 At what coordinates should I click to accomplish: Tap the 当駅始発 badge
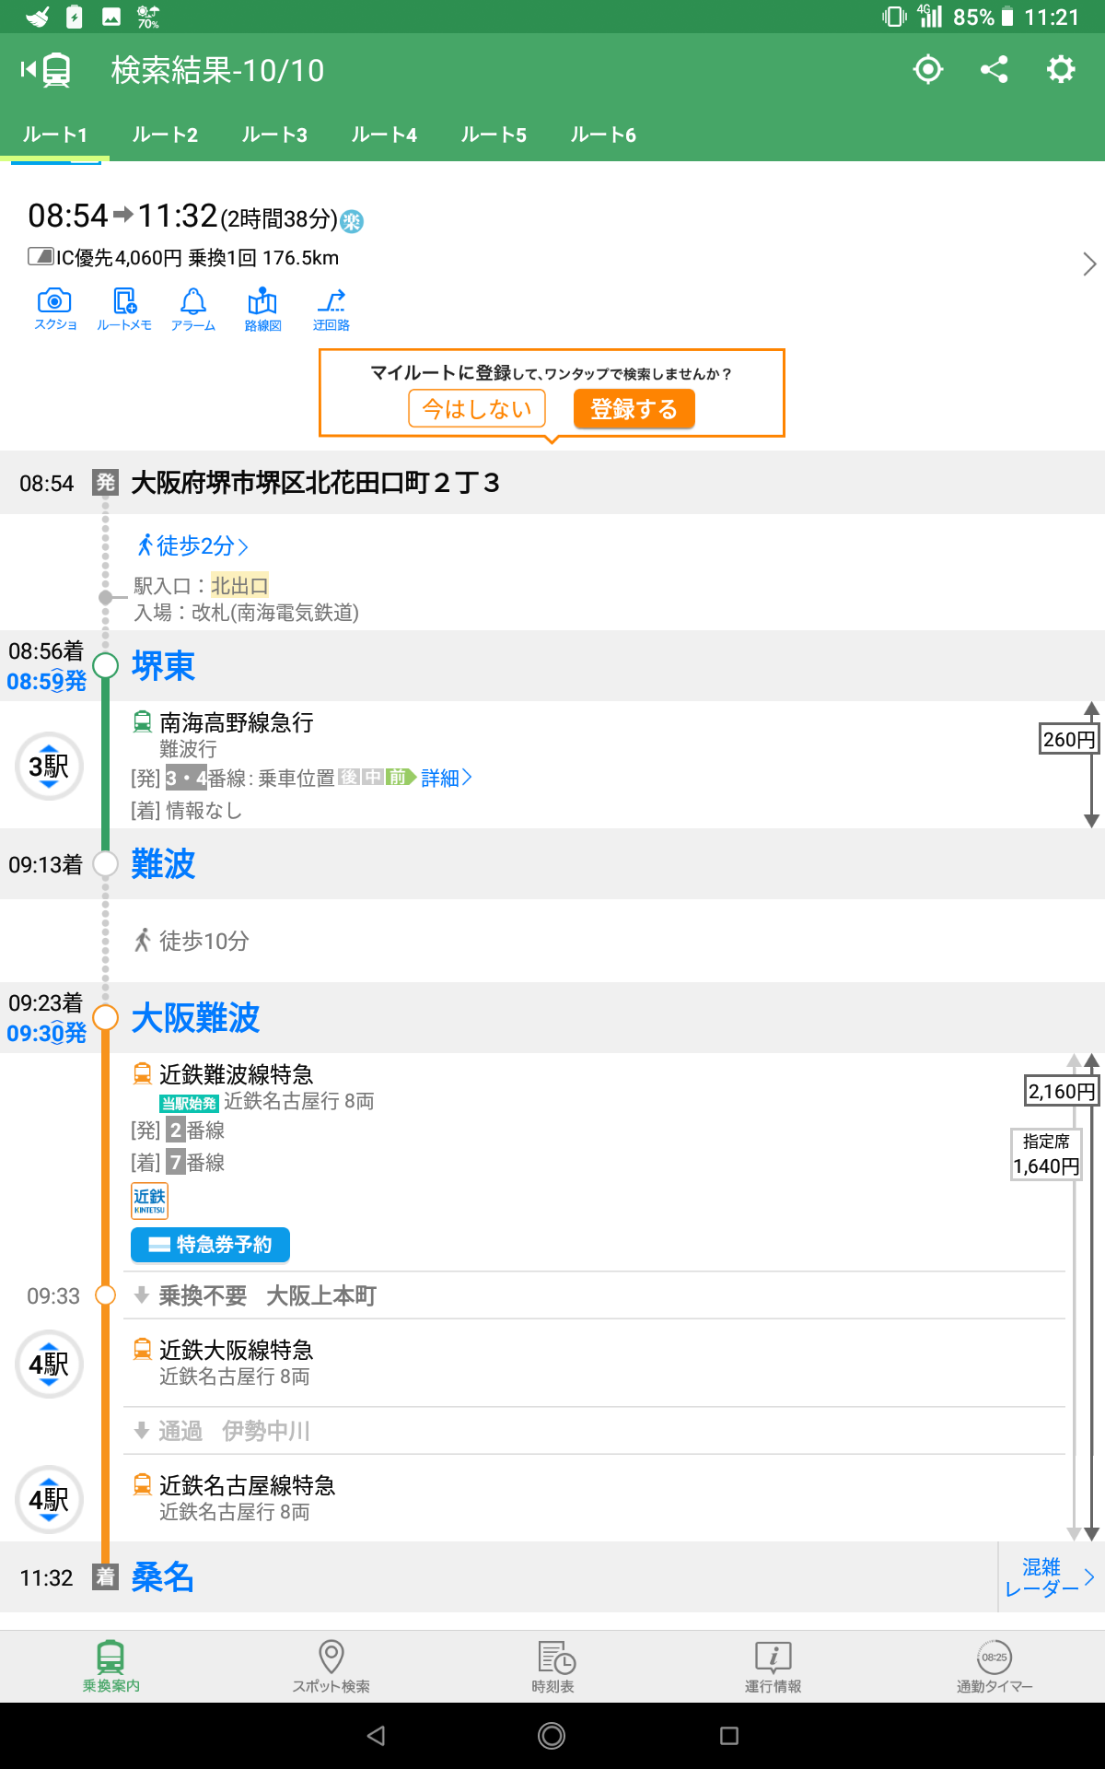pyautogui.click(x=189, y=1103)
